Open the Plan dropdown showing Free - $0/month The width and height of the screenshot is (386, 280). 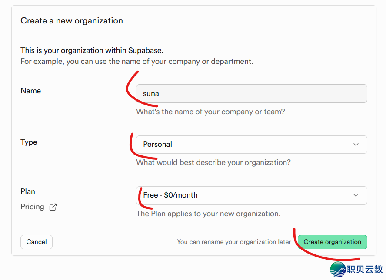[251, 195]
